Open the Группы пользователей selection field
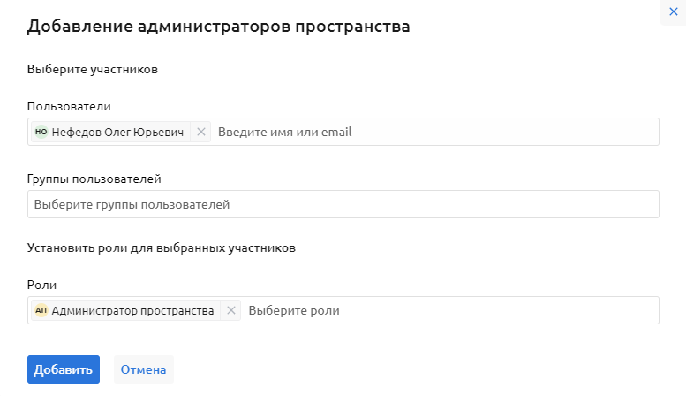 click(x=343, y=204)
